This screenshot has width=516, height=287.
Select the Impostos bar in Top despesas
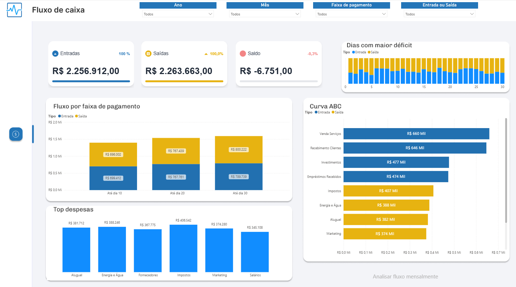point(183,248)
